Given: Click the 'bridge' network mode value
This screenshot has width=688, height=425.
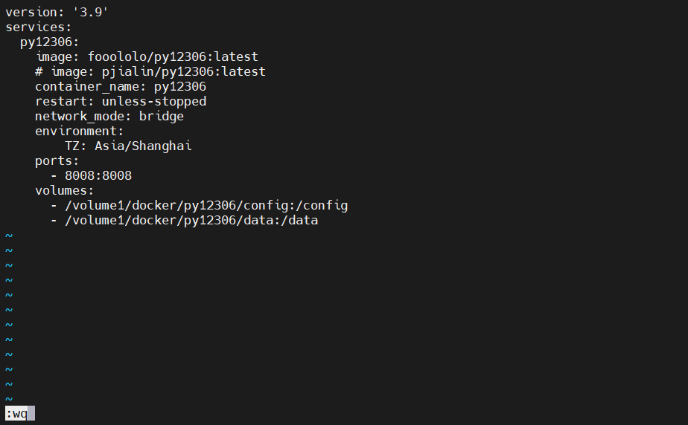Looking at the screenshot, I should click(x=161, y=116).
